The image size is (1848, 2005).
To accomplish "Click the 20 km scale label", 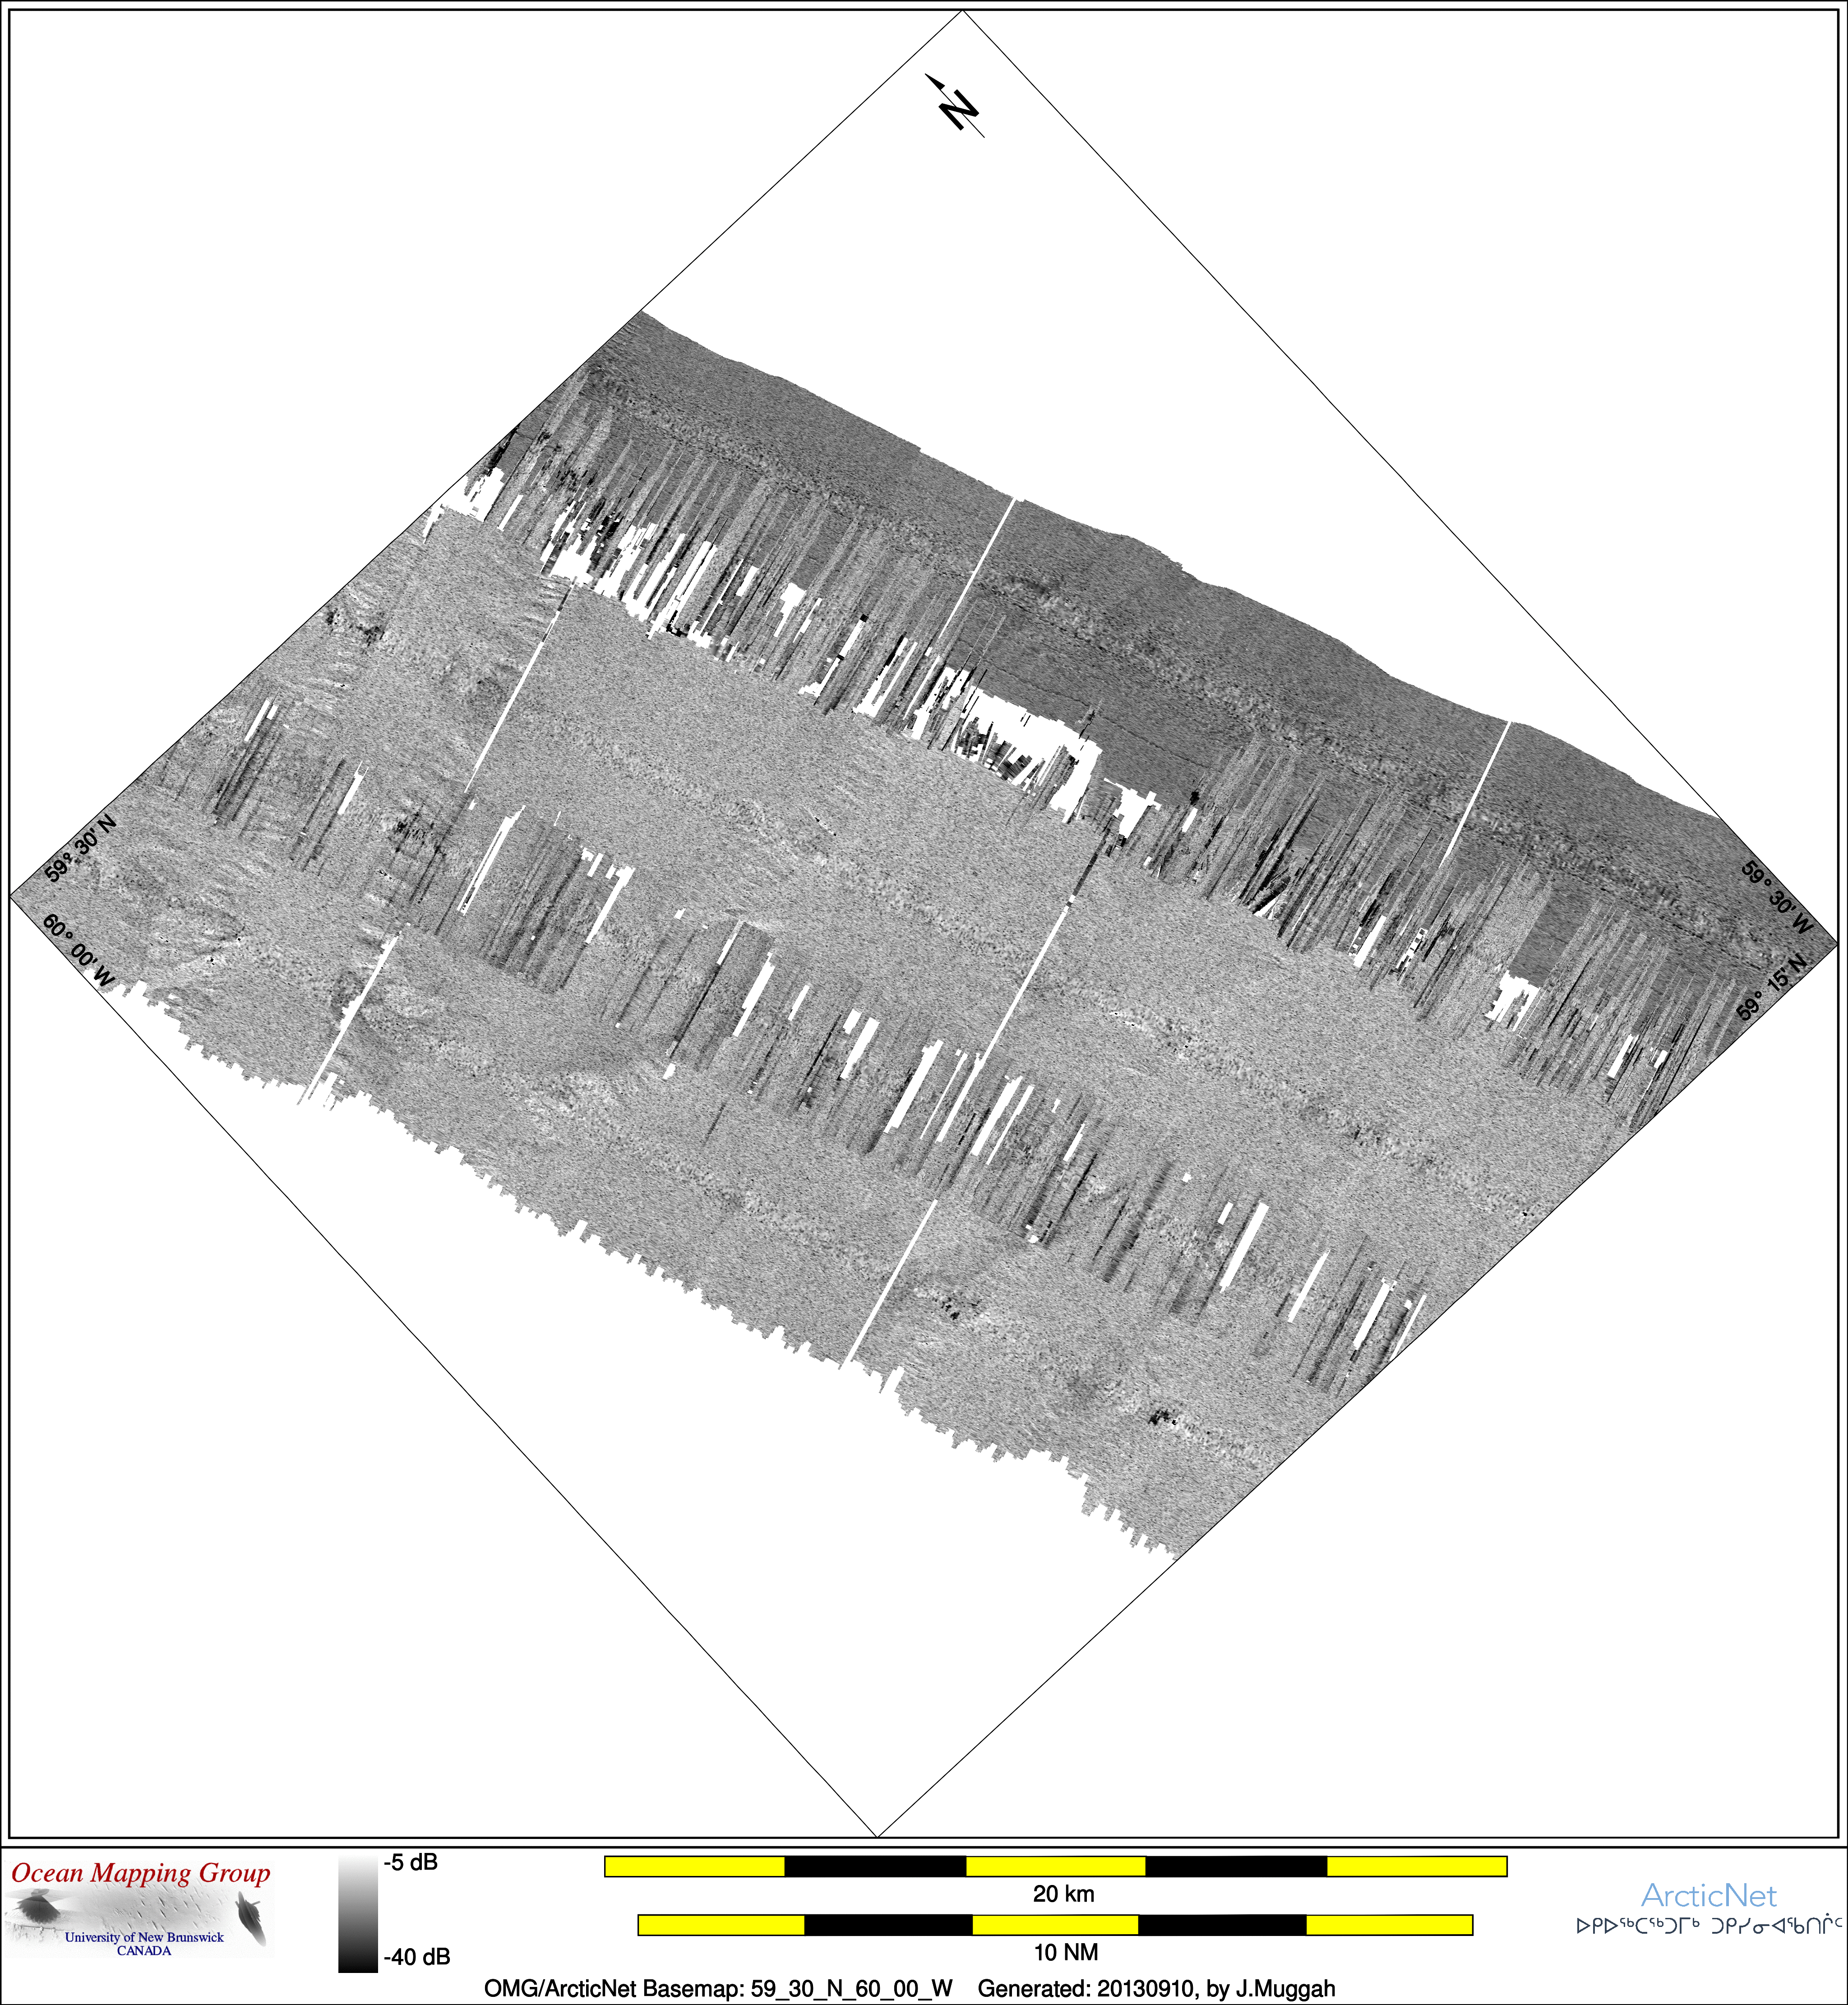I will pos(1063,1893).
